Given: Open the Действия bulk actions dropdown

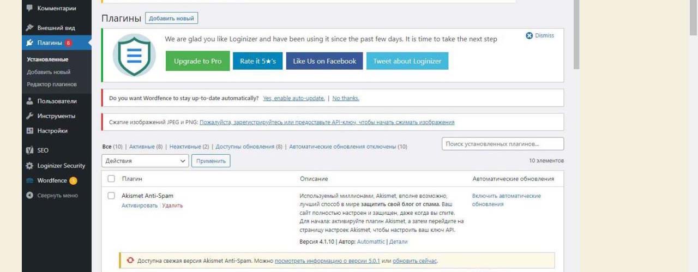Looking at the screenshot, I should (145, 161).
